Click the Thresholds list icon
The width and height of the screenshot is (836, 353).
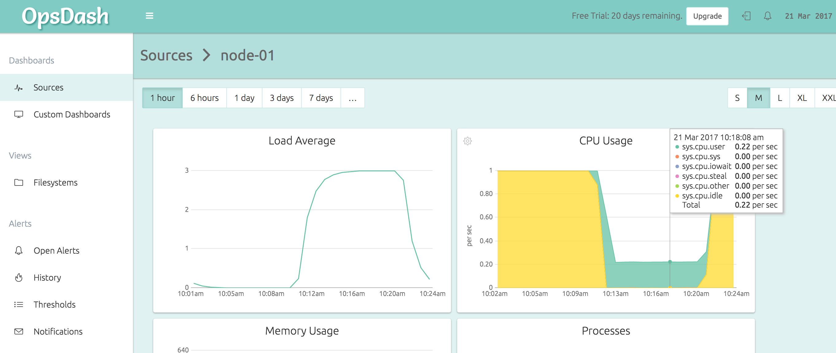18,304
